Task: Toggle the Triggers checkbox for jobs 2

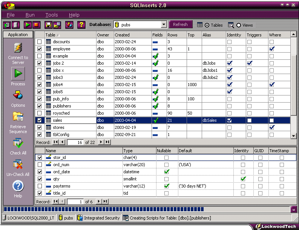Action: tap(250, 63)
